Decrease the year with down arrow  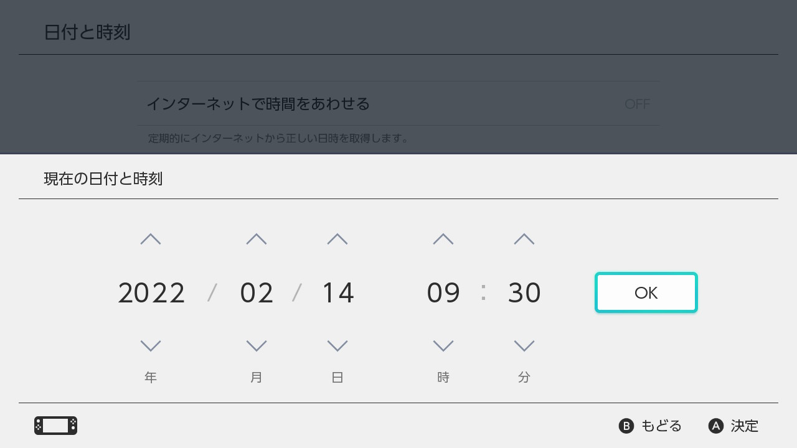point(150,346)
